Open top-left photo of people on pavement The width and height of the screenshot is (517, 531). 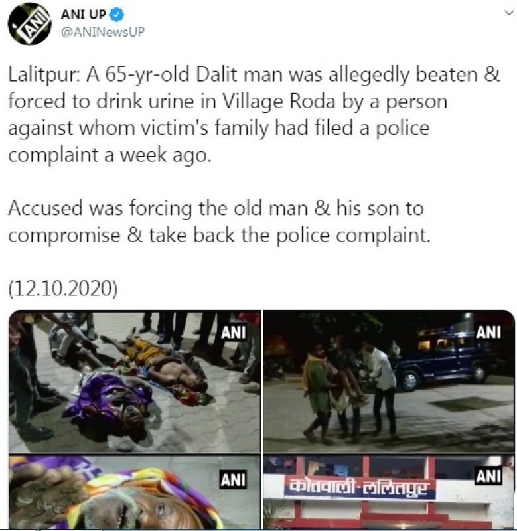click(135, 381)
